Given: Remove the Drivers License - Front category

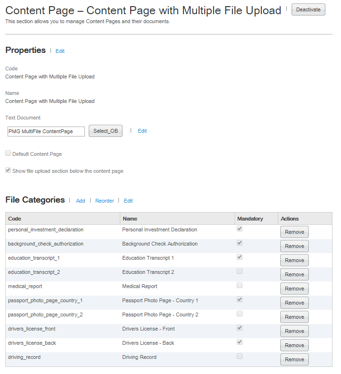Looking at the screenshot, I should point(294,331).
